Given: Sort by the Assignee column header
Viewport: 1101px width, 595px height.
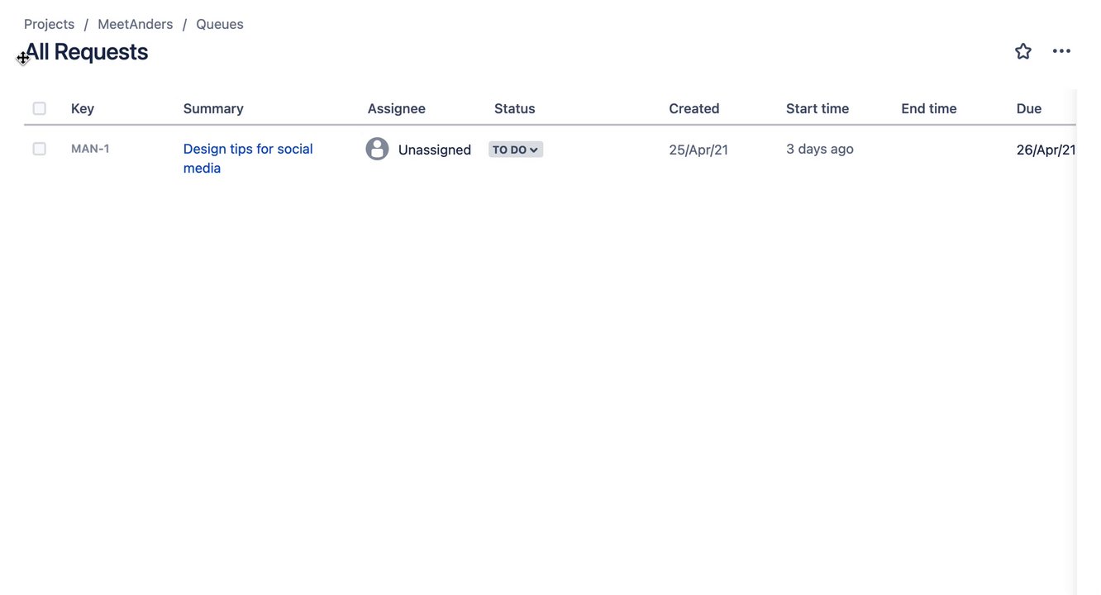Looking at the screenshot, I should tap(397, 108).
